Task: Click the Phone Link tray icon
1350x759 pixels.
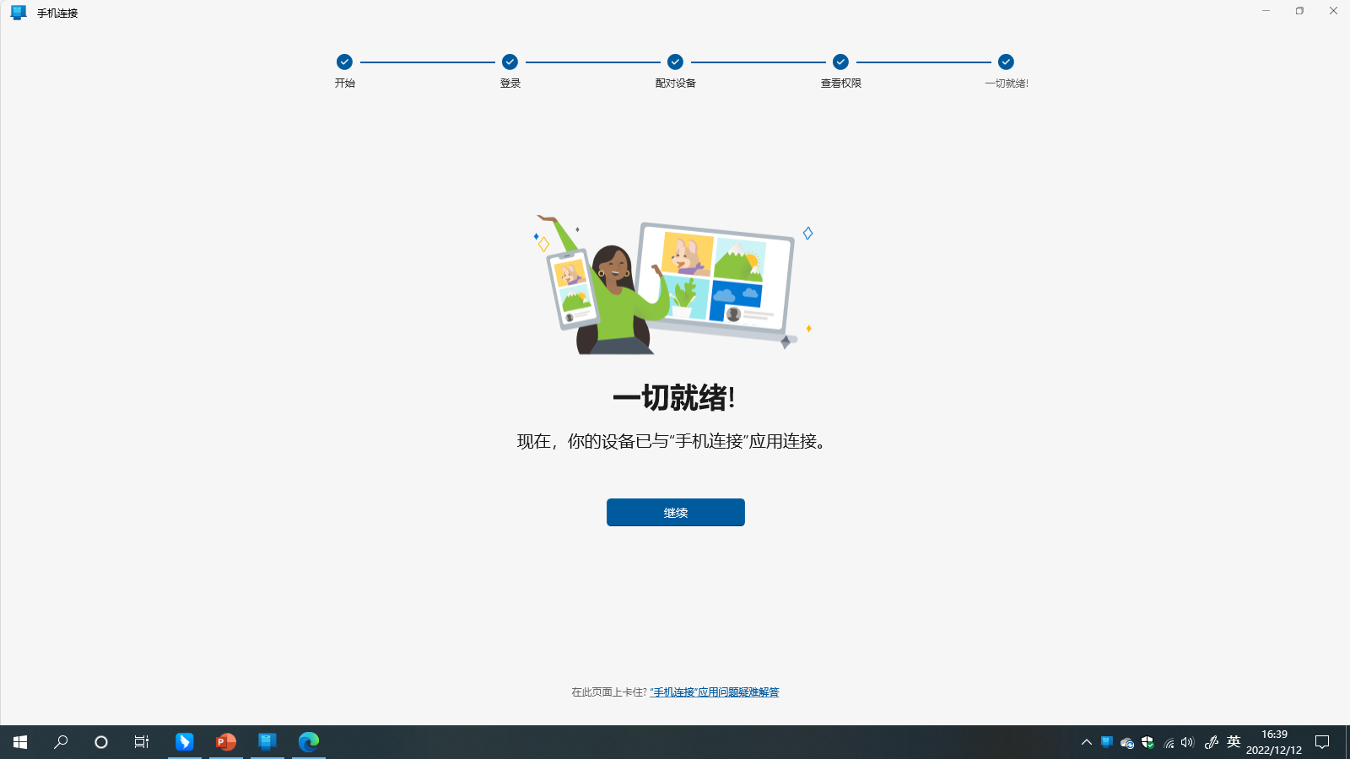Action: pos(1107,742)
